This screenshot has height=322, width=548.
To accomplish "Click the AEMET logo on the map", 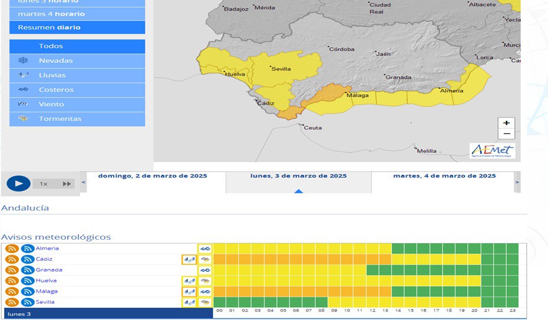I will click(x=493, y=150).
